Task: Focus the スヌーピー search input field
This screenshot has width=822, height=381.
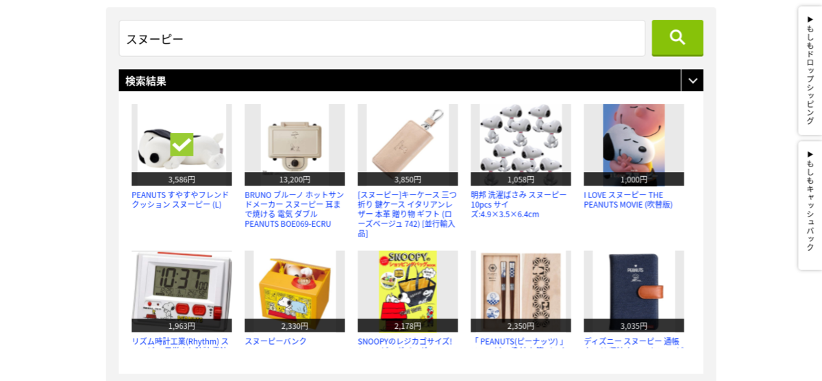Action: click(x=382, y=38)
